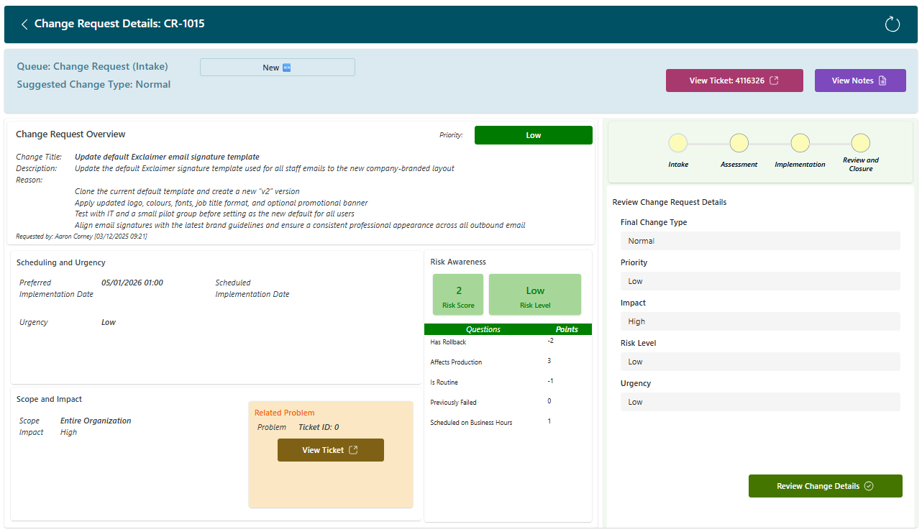This screenshot has height=532, width=922.
Task: Click the 'Change Request Overview' heading
Action: [x=70, y=134]
